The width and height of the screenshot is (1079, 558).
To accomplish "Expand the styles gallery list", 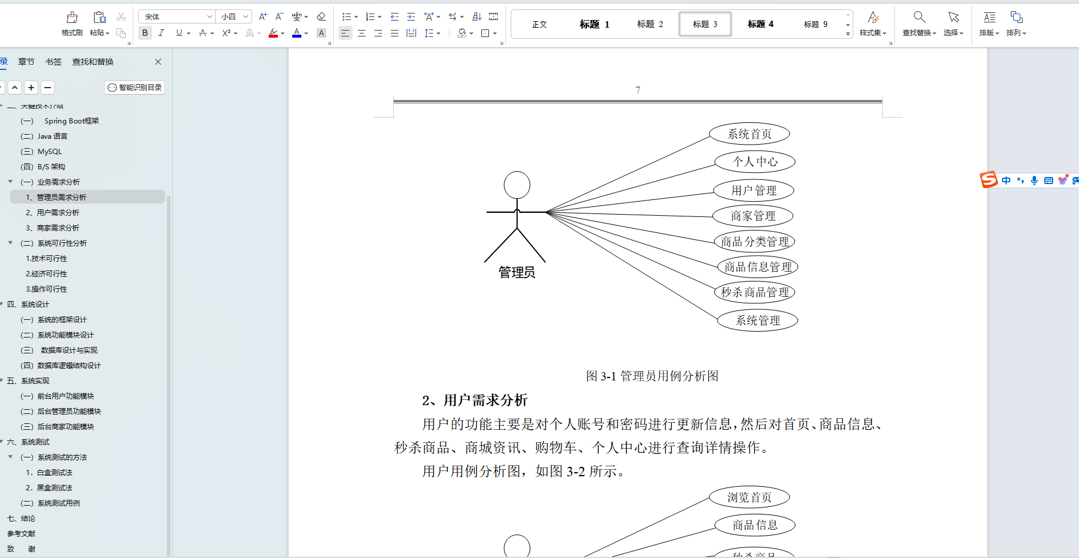I will coord(848,34).
